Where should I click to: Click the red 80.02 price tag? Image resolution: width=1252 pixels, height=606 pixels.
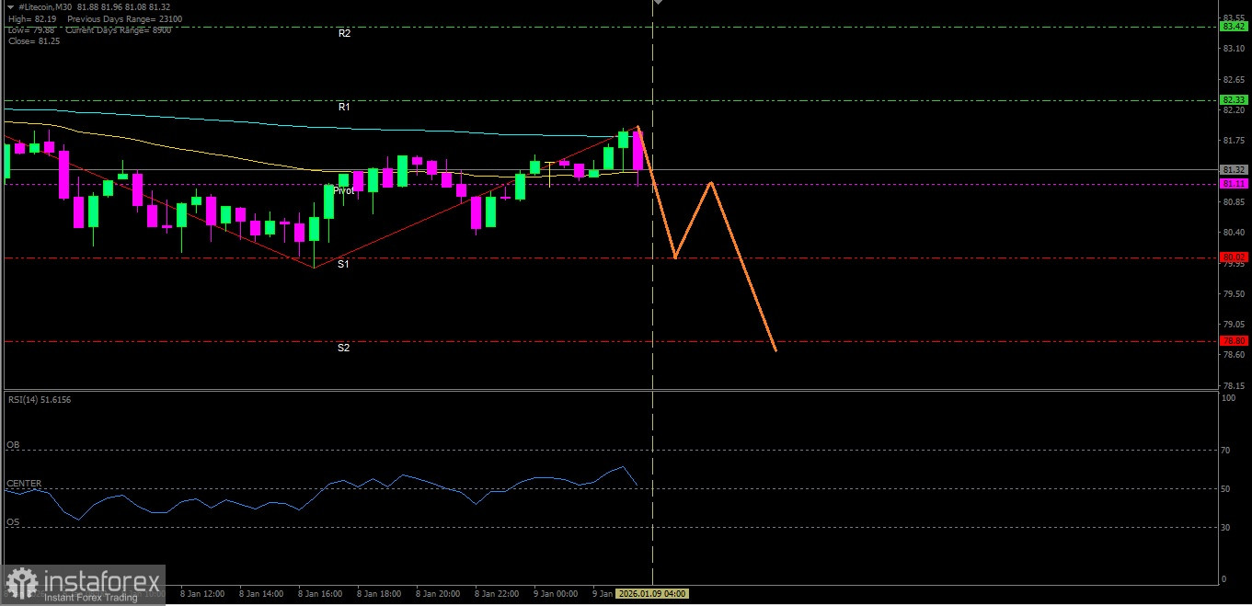(1233, 257)
